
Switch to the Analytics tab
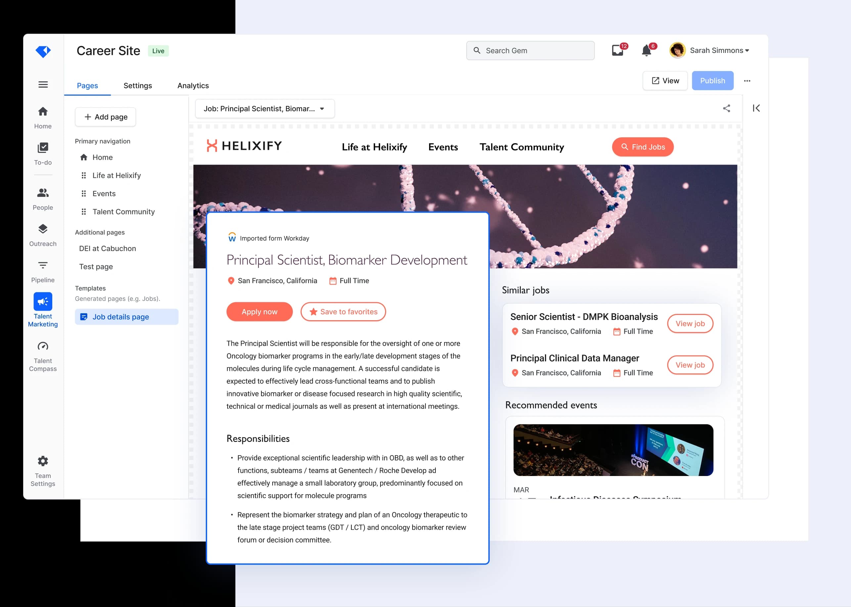click(193, 86)
